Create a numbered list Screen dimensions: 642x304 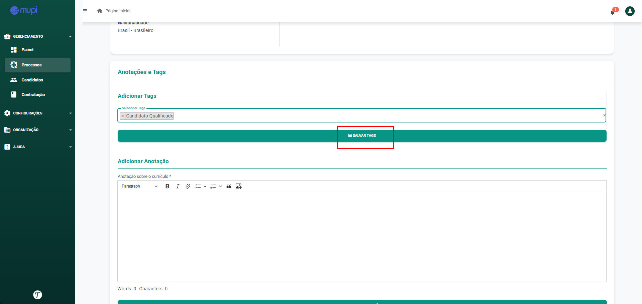coord(213,186)
